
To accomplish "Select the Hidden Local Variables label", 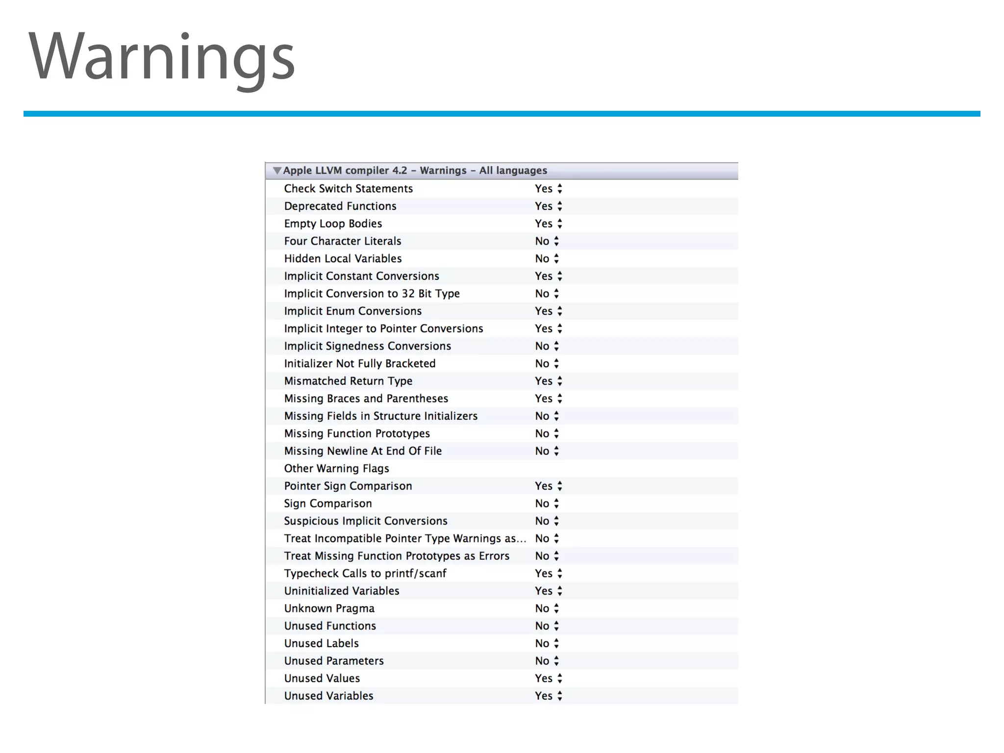I will pyautogui.click(x=343, y=259).
